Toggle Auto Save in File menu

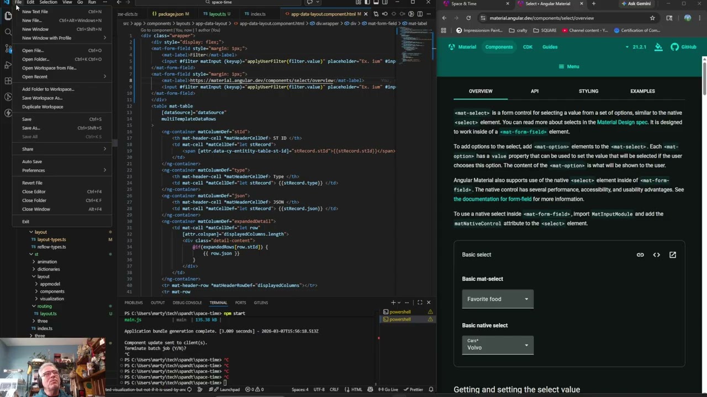point(62,162)
